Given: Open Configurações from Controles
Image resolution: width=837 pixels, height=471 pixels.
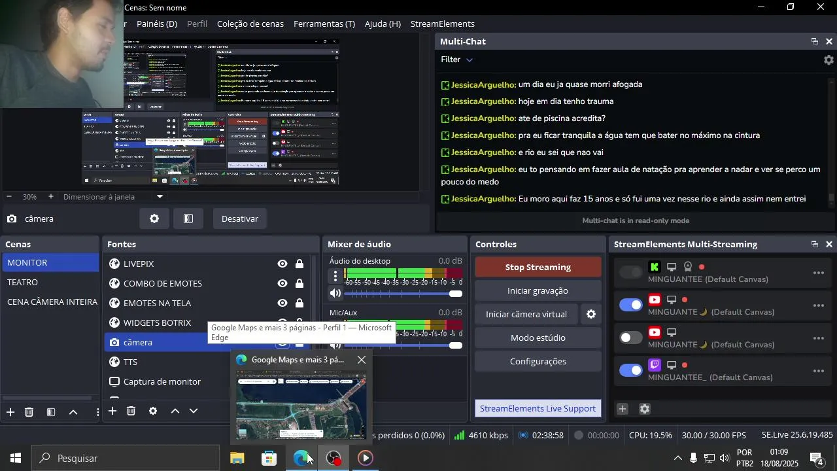Looking at the screenshot, I should point(538,361).
